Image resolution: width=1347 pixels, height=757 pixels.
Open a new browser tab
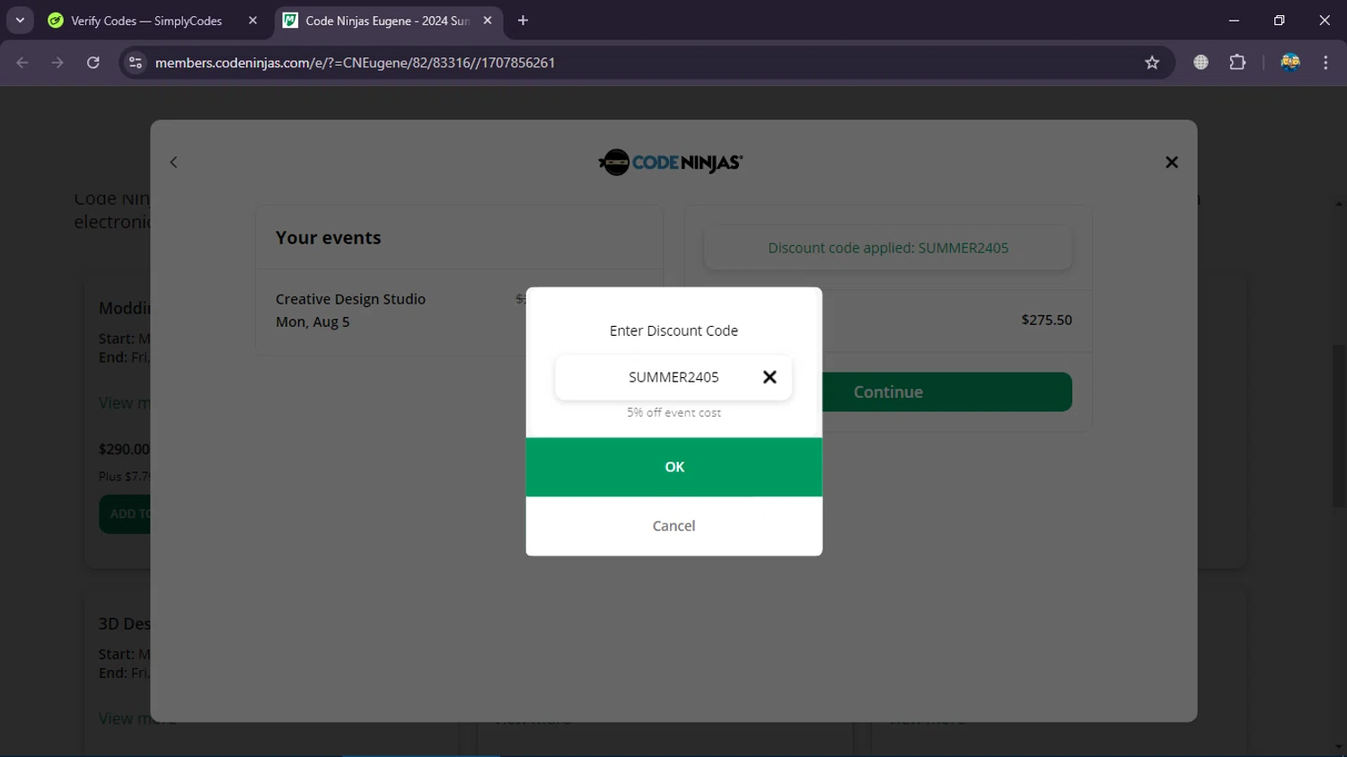click(523, 21)
